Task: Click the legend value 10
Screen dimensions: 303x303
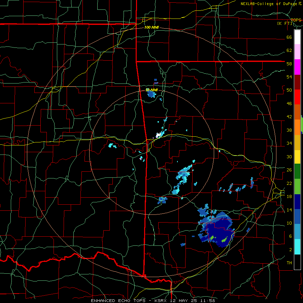Action: [289, 223]
